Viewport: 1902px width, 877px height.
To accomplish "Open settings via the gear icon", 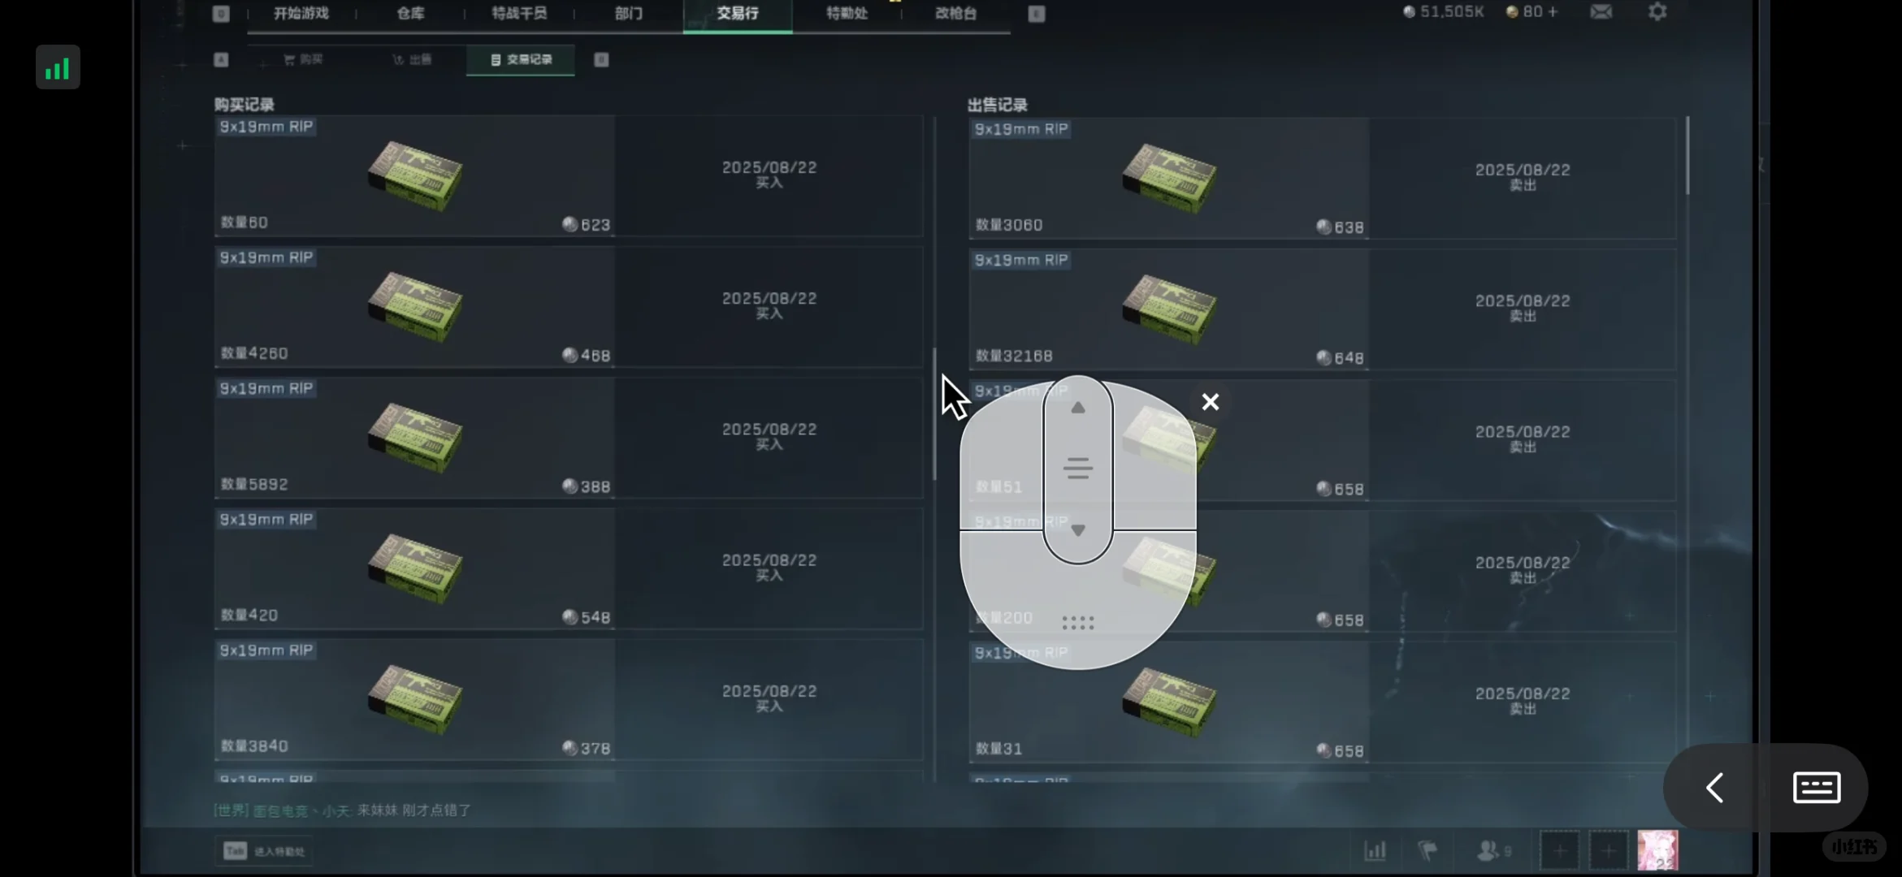I will coord(1657,12).
